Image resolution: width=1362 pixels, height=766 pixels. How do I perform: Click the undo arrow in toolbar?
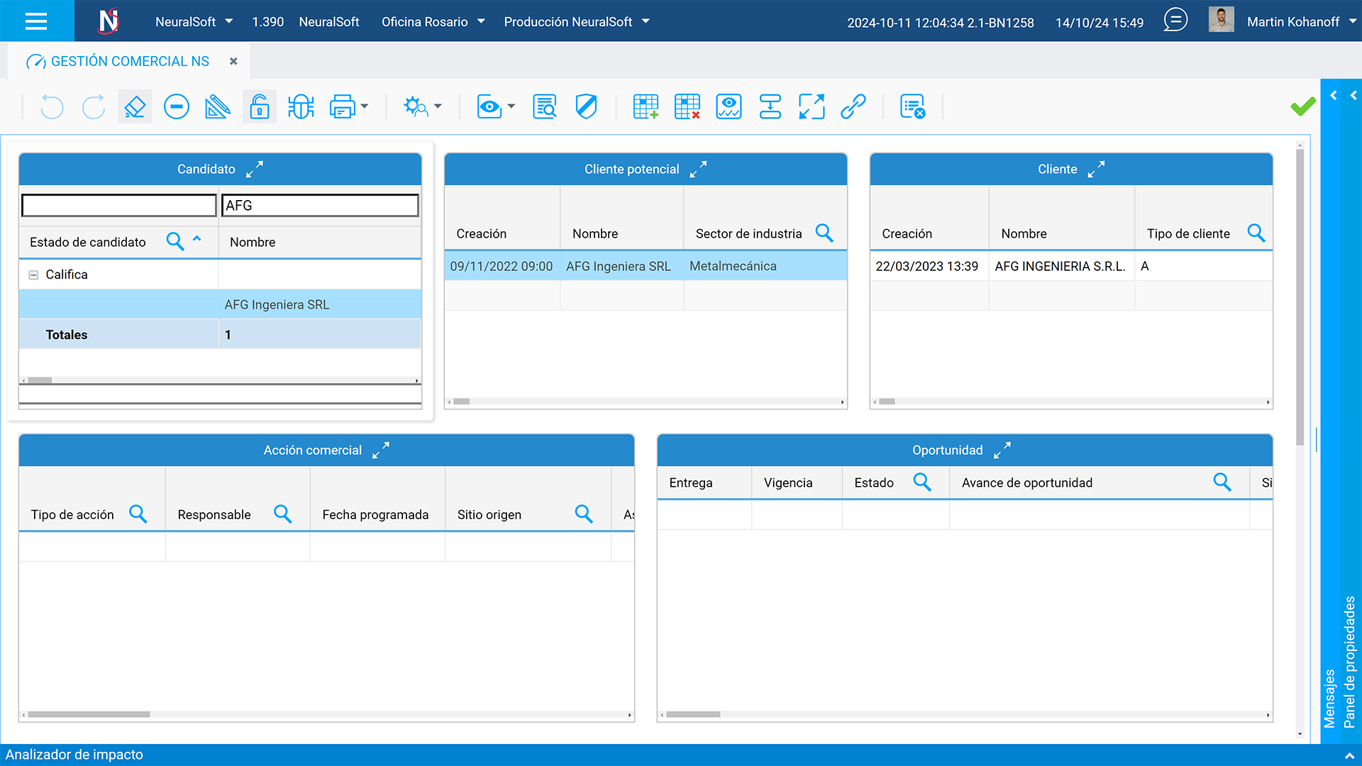point(52,107)
